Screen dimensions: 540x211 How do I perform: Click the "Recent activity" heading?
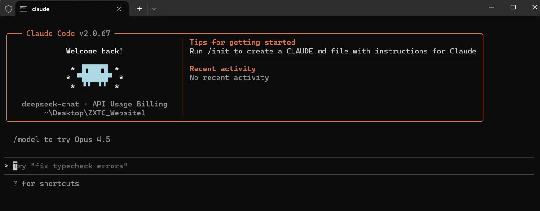(x=222, y=68)
